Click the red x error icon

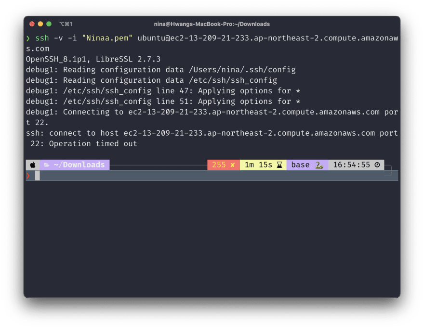233,165
